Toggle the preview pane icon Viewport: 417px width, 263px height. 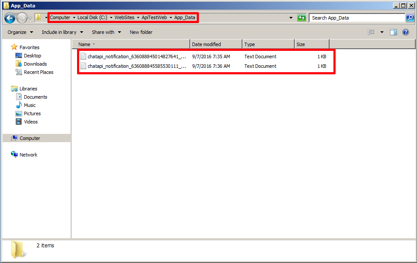393,32
